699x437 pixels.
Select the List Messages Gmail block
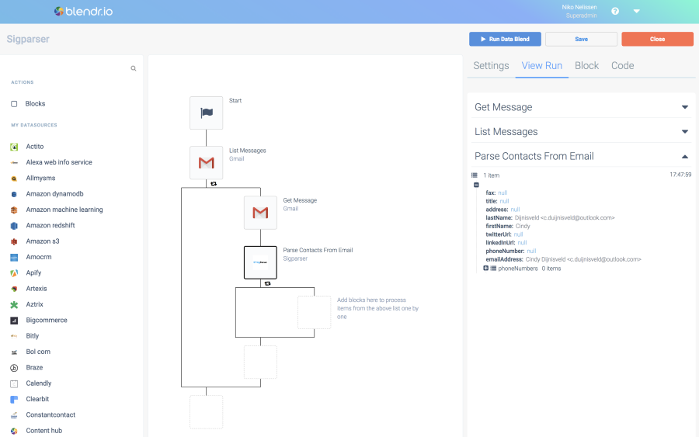207,162
